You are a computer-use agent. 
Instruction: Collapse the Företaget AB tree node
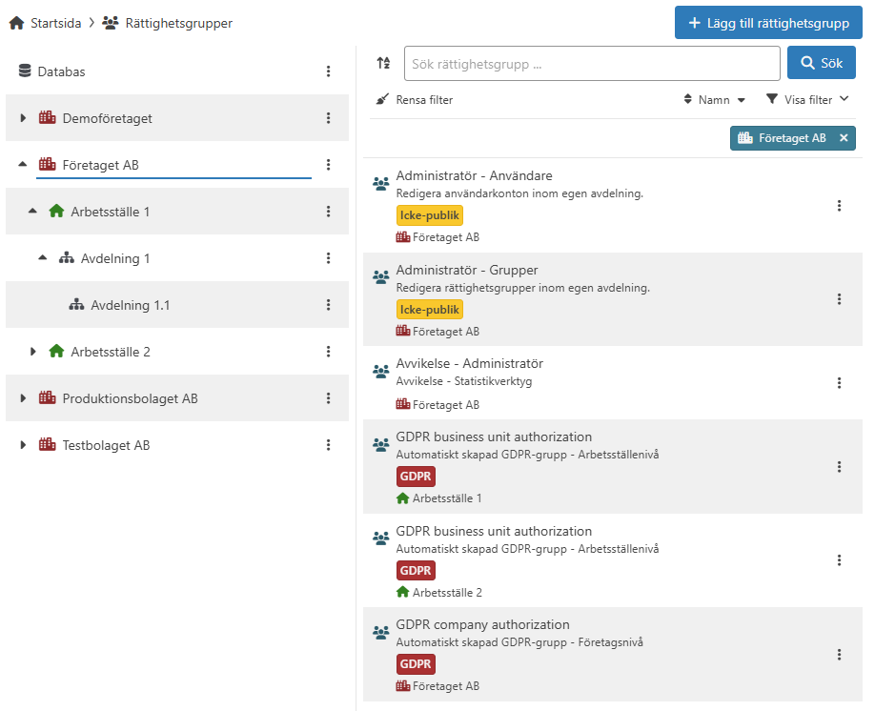point(22,164)
